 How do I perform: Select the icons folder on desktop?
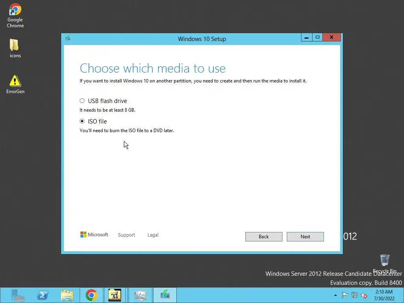coord(15,48)
